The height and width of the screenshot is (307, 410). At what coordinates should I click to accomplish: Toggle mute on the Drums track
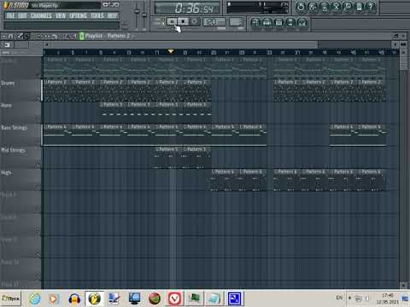click(38, 98)
